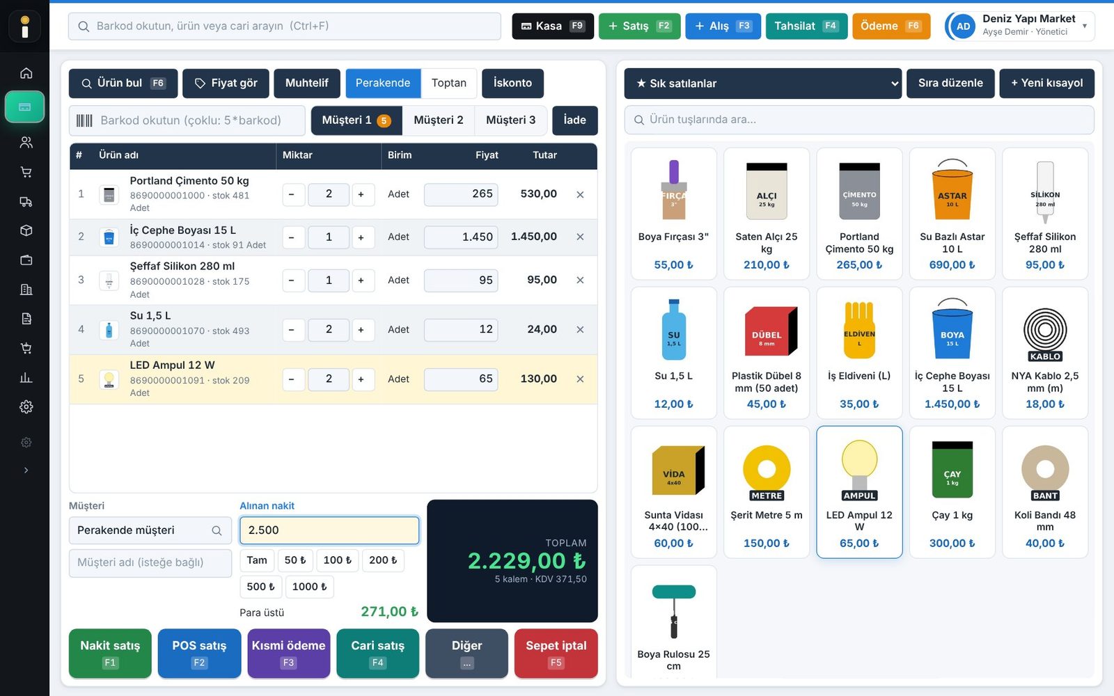Click the Ürün bul button
Image resolution: width=1114 pixels, height=696 pixels.
[123, 83]
